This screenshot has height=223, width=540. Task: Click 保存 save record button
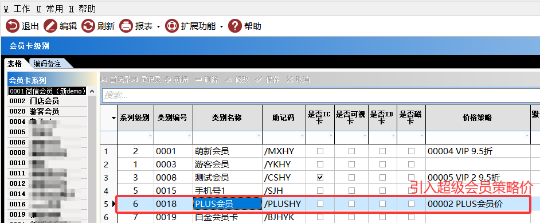pos(267,80)
